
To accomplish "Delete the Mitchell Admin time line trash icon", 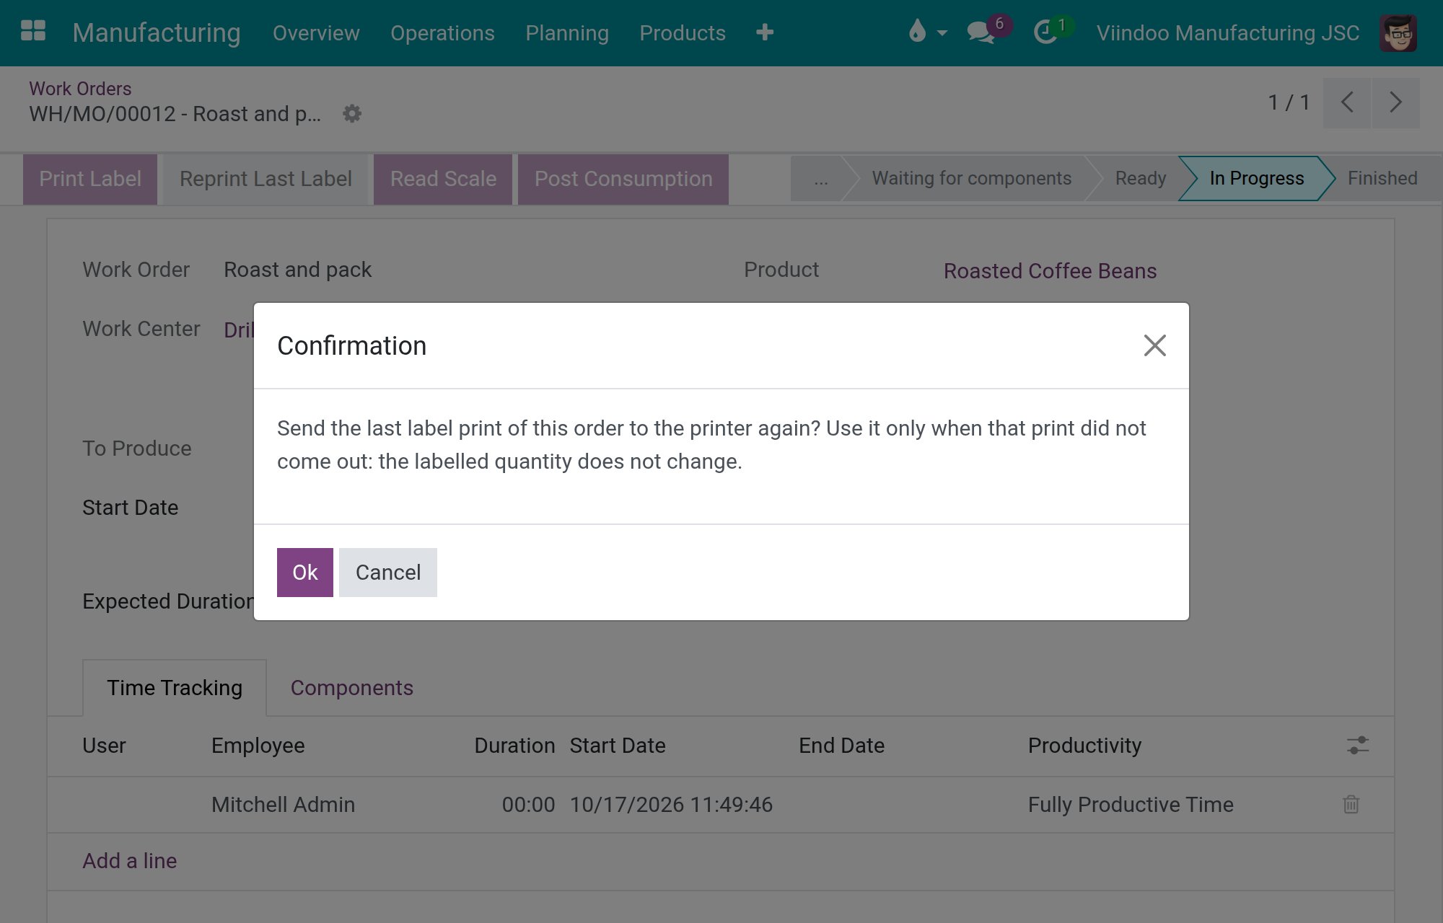I will [x=1351, y=804].
